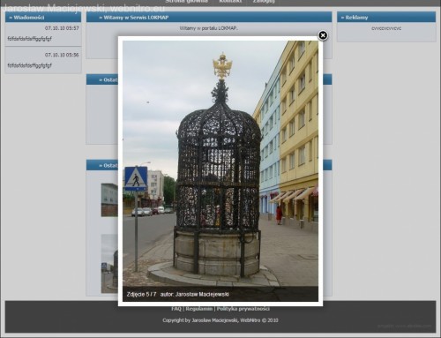The width and height of the screenshot is (441, 338).
Task: Select the news item dated 07.10.10 05:56
Action: pyautogui.click(x=43, y=61)
